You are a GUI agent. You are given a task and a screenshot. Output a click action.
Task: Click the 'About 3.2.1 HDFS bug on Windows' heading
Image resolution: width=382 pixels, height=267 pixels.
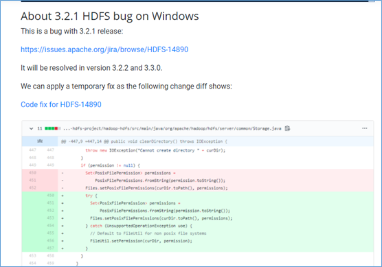click(110, 16)
